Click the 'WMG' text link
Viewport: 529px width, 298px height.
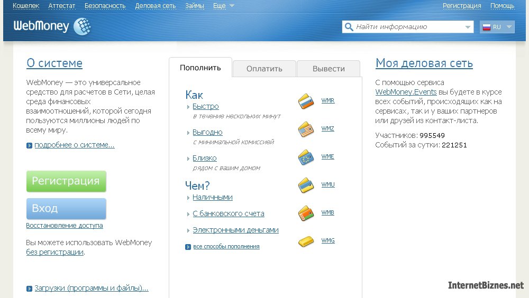click(328, 240)
